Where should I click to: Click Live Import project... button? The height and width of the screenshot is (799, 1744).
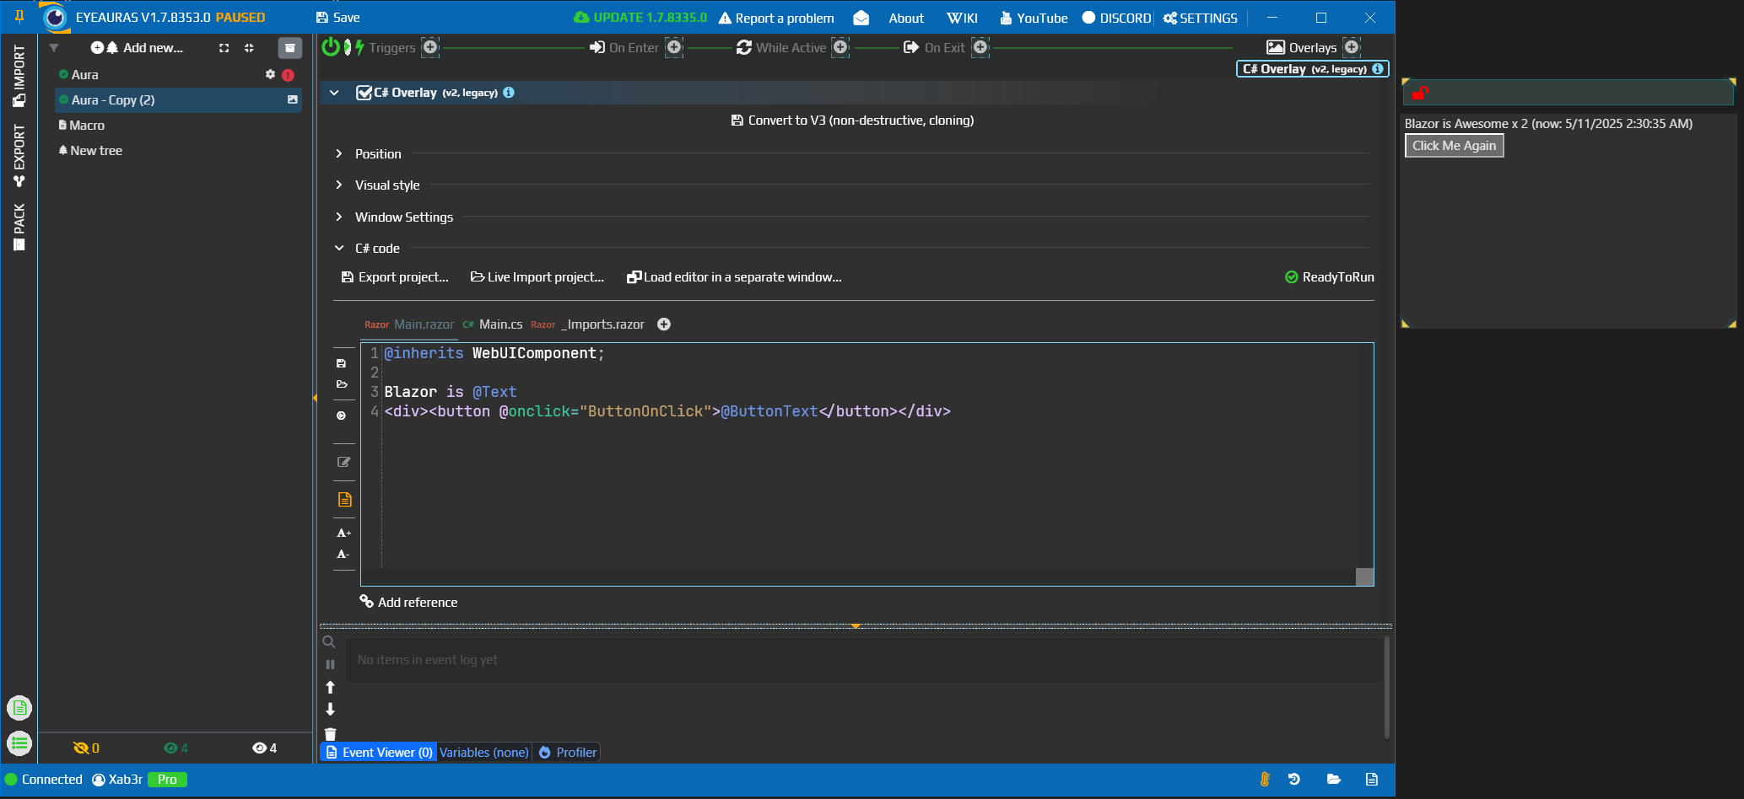537,277
